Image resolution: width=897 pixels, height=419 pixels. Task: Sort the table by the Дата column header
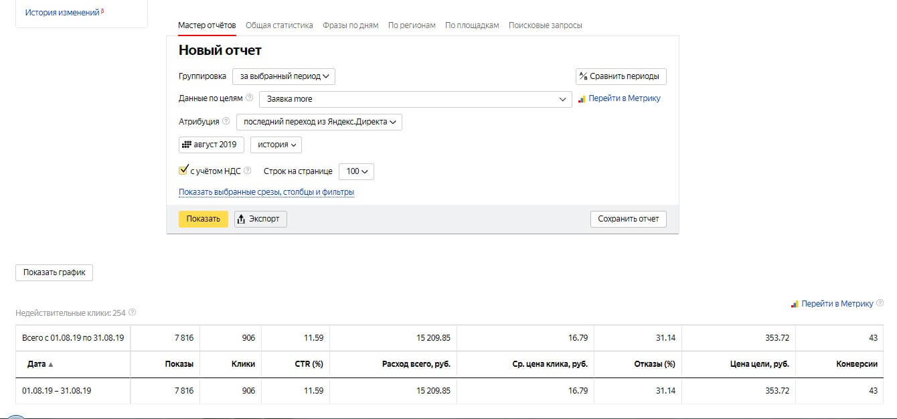37,364
